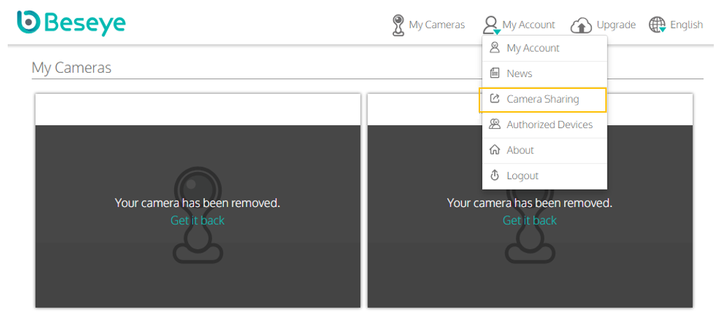Screen dimensions: 718x326
Task: Choose Authorized Devices menu entry
Action: (545, 125)
